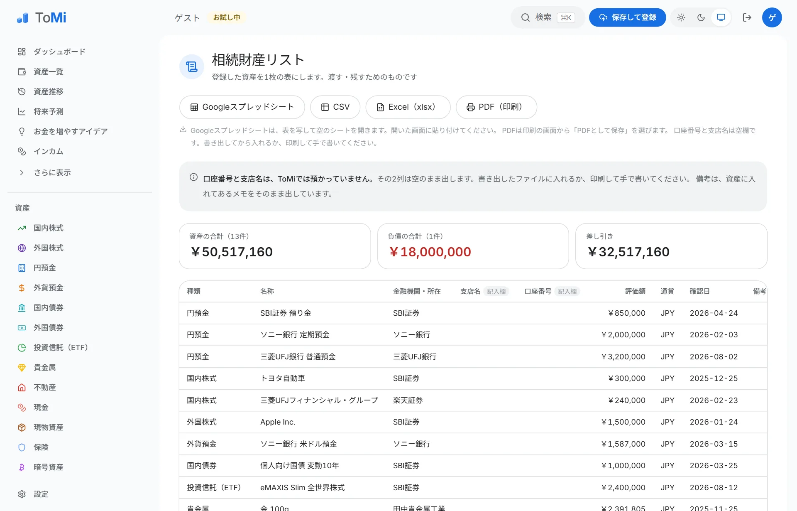Click 保存して登録 button
This screenshot has width=797, height=511.
[628, 17]
